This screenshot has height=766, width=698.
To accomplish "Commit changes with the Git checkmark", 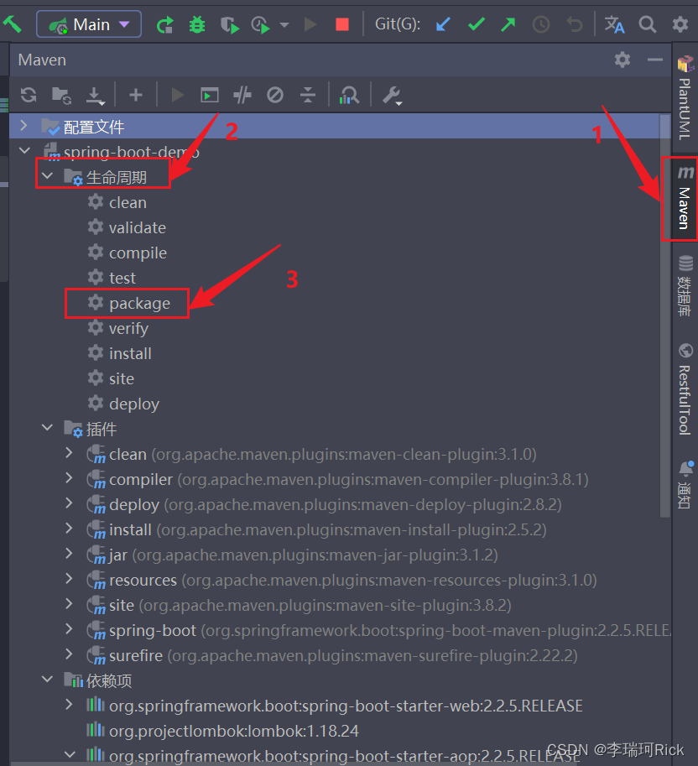I will [x=476, y=24].
